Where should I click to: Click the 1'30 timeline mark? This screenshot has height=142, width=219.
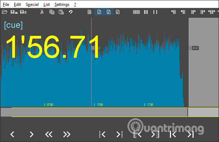149,104
